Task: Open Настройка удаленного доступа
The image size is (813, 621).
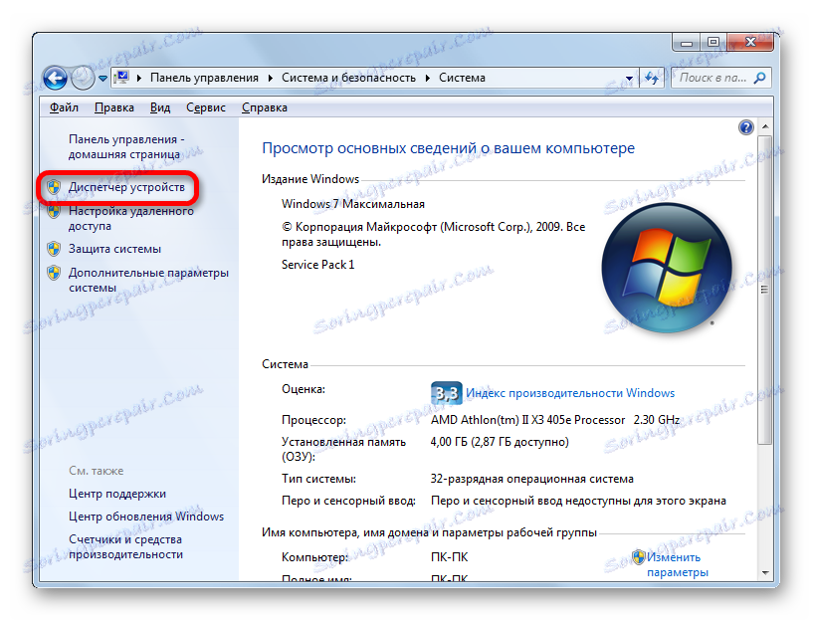Action: click(x=131, y=218)
